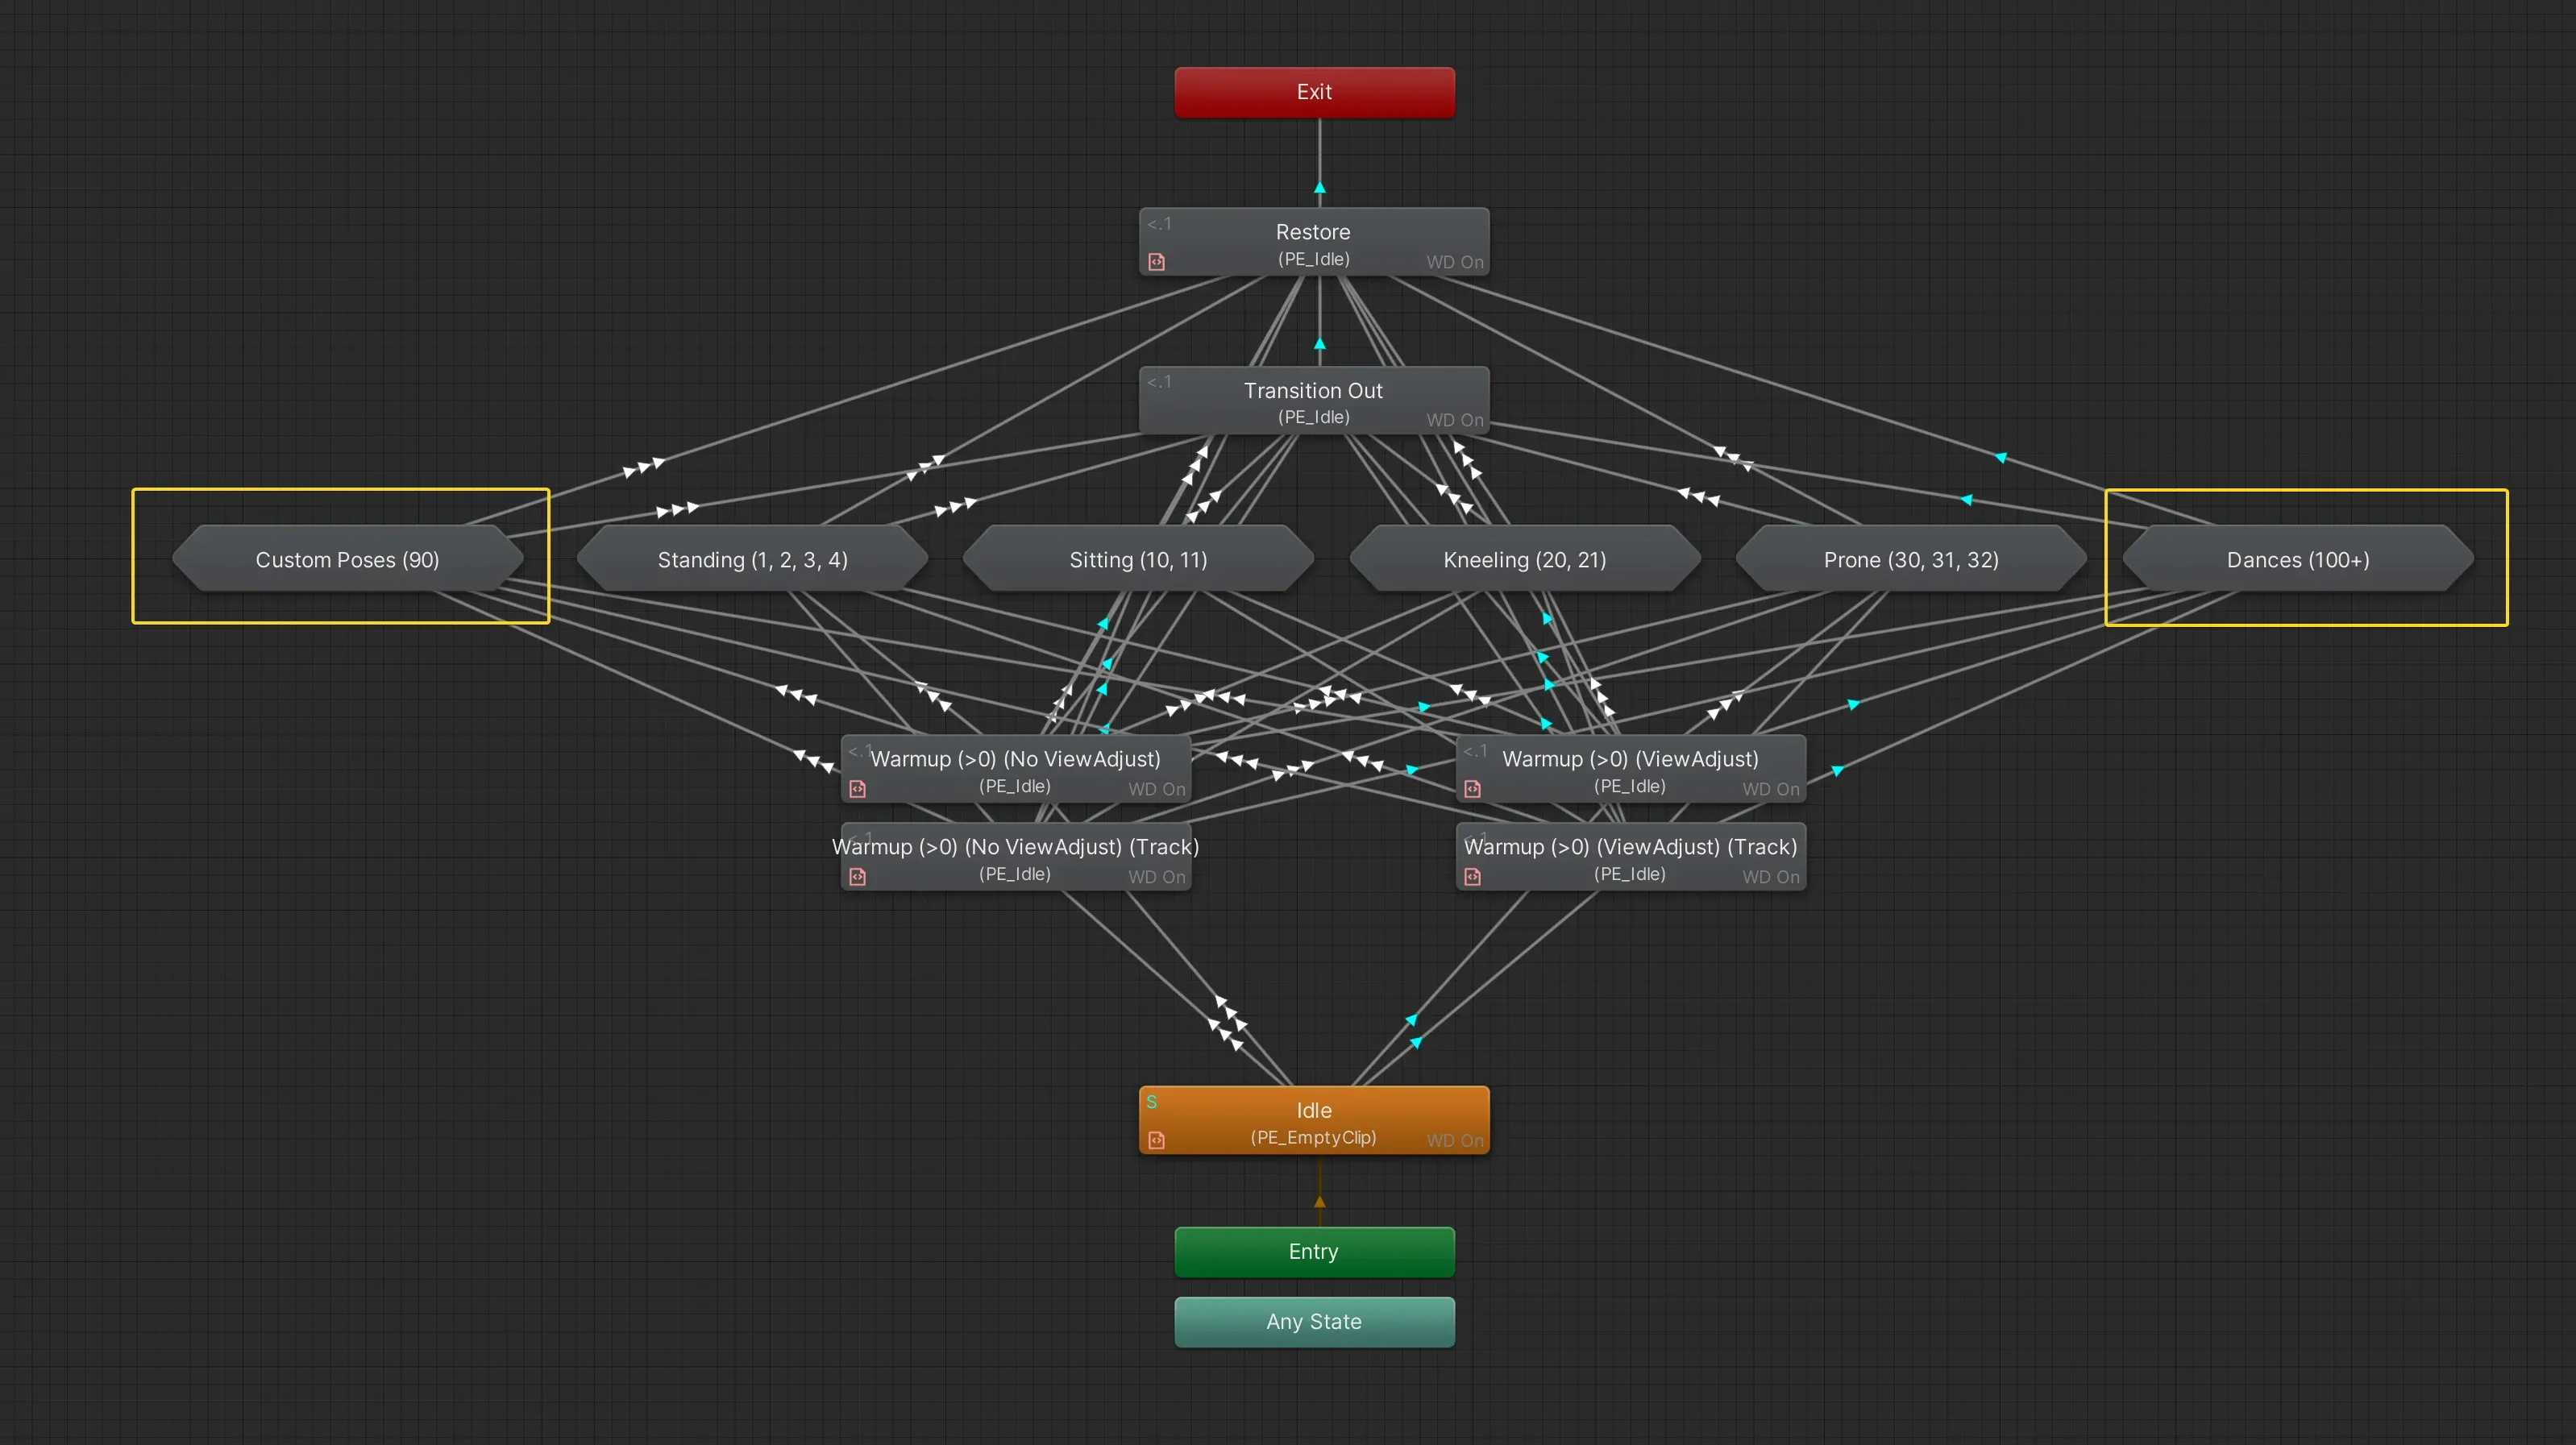Select the Any State node
2576x1445 pixels.
(x=1313, y=1321)
